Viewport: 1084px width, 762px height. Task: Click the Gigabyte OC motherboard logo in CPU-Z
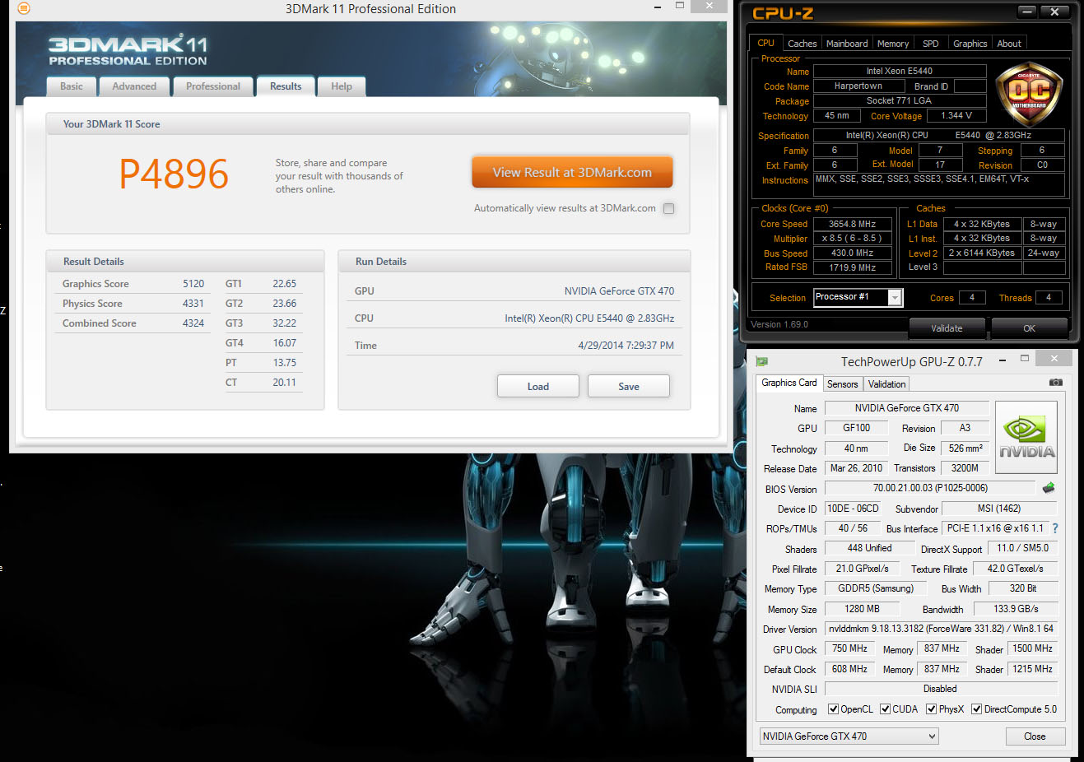pos(1029,95)
